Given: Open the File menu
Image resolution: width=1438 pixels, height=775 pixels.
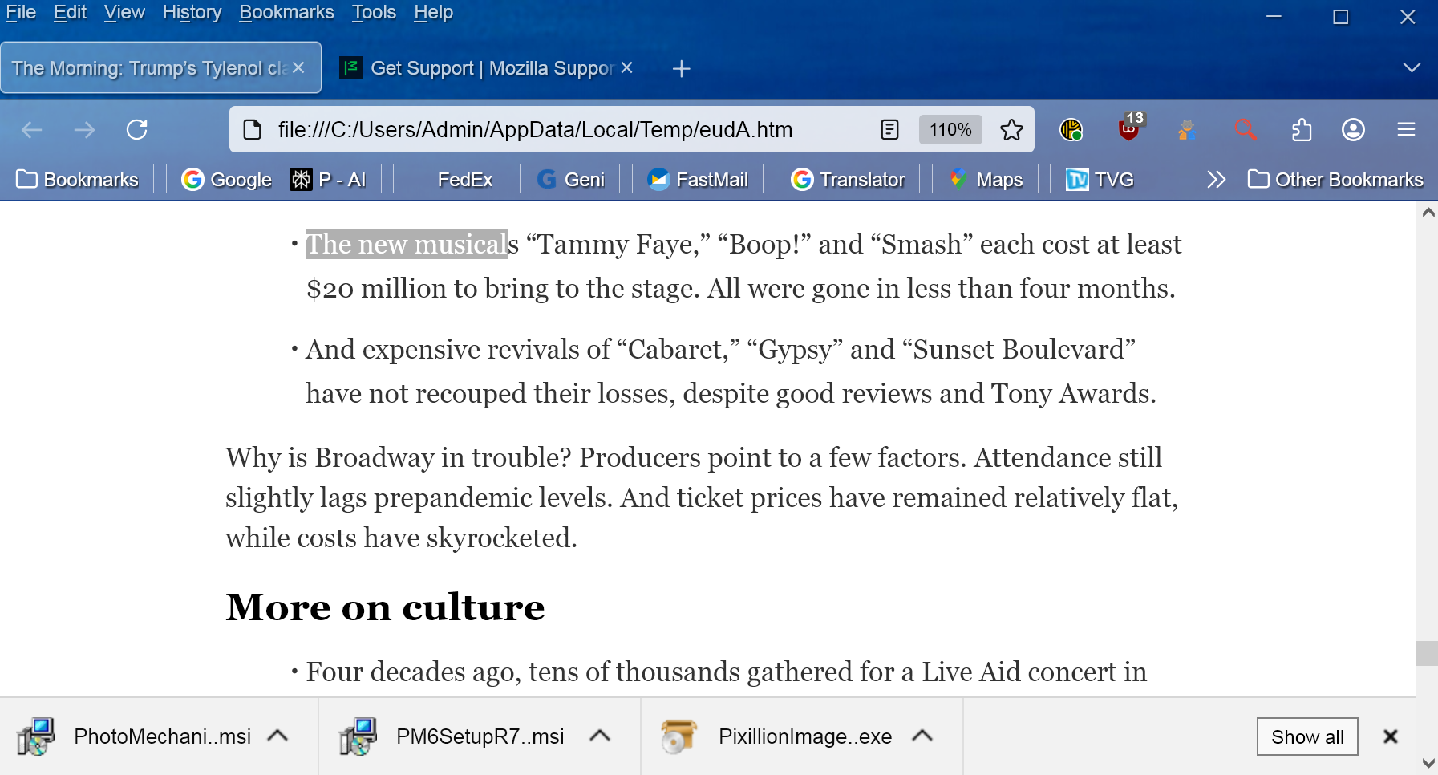Looking at the screenshot, I should click(x=21, y=13).
